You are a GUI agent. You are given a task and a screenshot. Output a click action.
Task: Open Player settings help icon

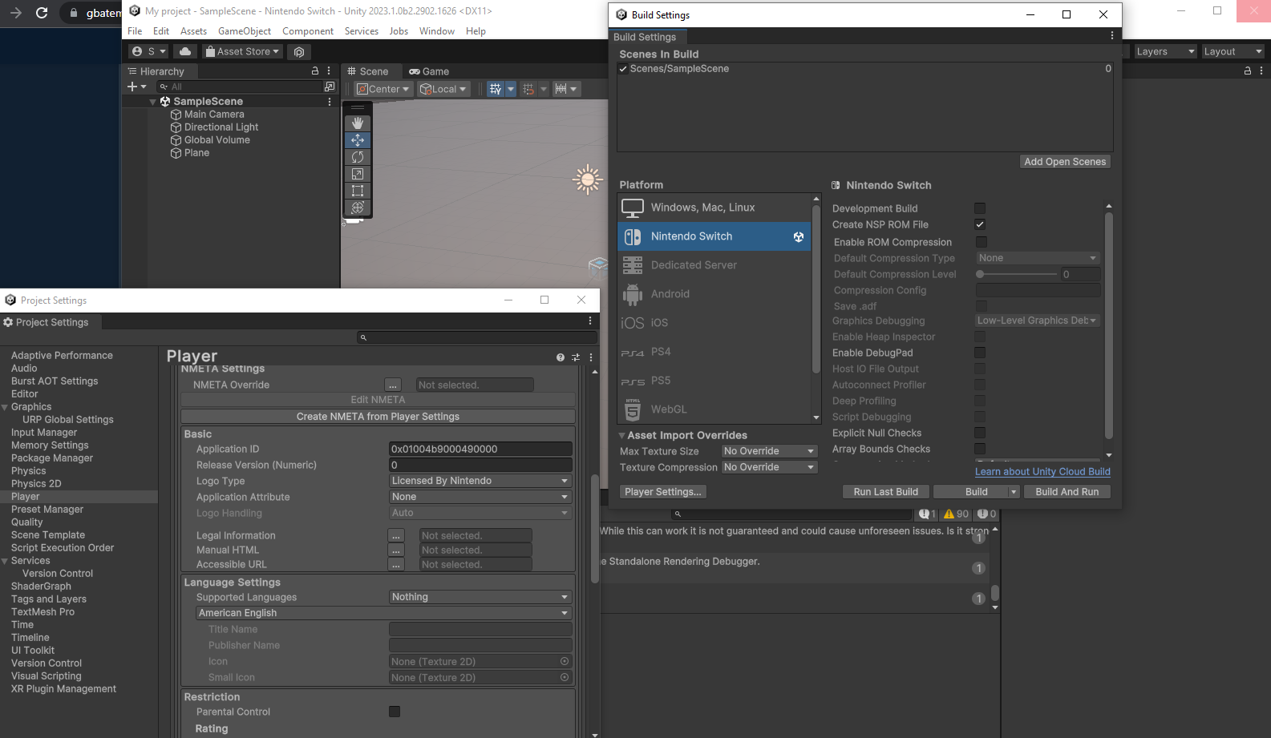(561, 357)
